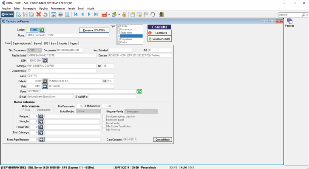Exit using the door icon in toolbar
309x169 pixels.
pyautogui.click(x=161, y=14)
